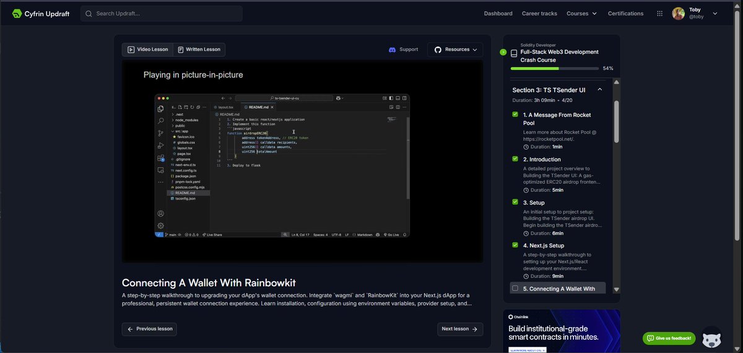Collapse Section 3: TS TSender UI

click(599, 90)
